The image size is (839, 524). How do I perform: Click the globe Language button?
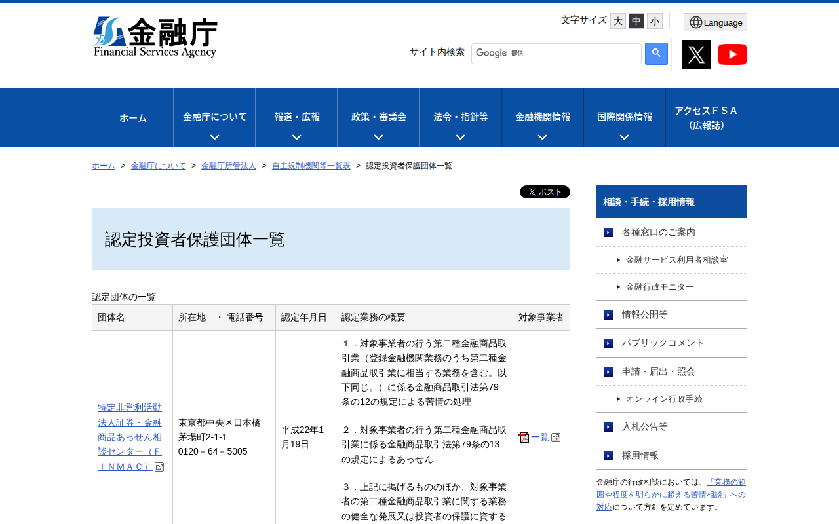point(715,22)
